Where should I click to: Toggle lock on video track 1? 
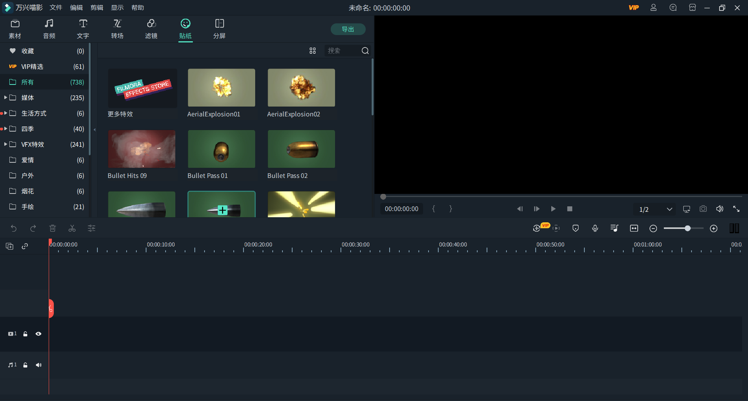(x=25, y=334)
